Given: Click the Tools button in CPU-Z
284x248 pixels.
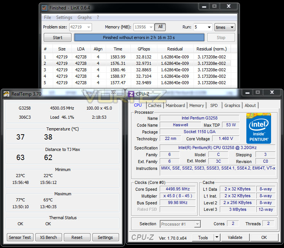Looking at the screenshot, I should pos(203,237).
